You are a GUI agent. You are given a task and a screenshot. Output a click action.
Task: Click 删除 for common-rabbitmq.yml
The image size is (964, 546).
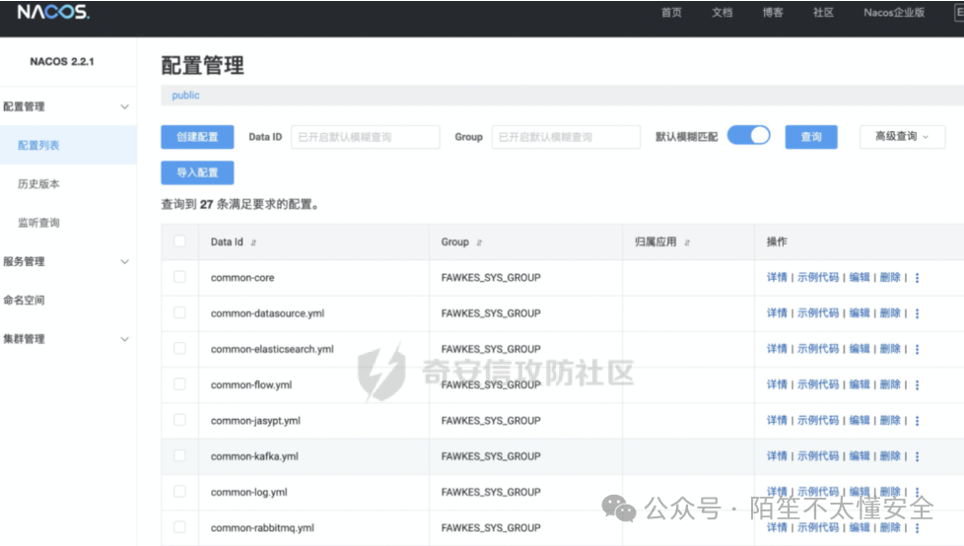pyautogui.click(x=890, y=527)
